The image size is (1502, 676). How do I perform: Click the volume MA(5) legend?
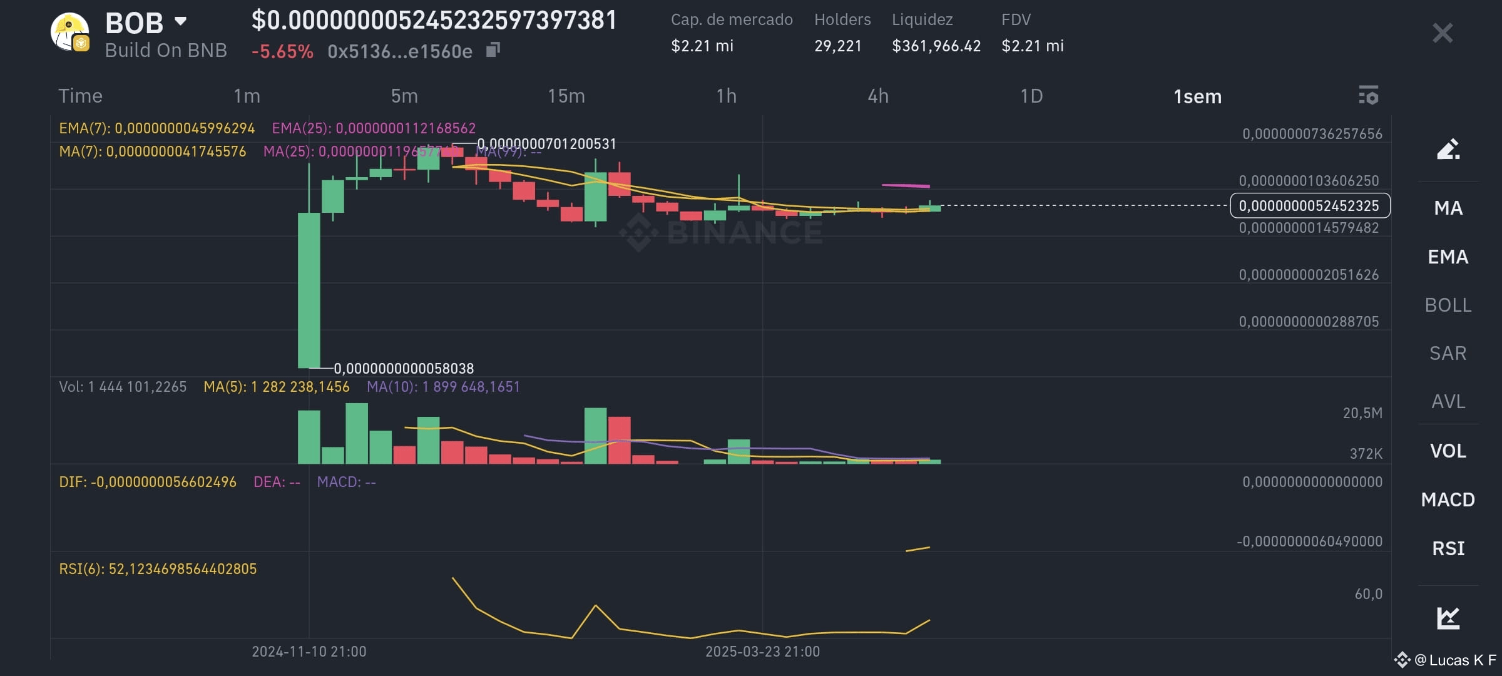tap(276, 387)
